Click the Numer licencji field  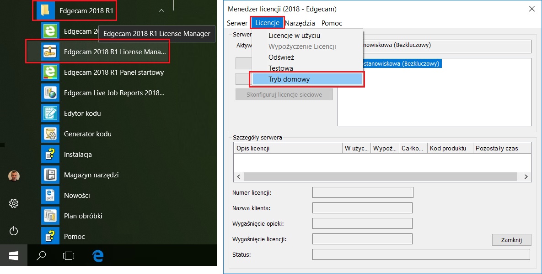pos(363,192)
